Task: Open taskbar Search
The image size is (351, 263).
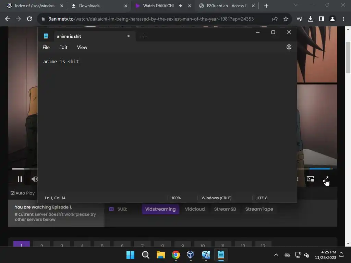Action: (x=145, y=255)
